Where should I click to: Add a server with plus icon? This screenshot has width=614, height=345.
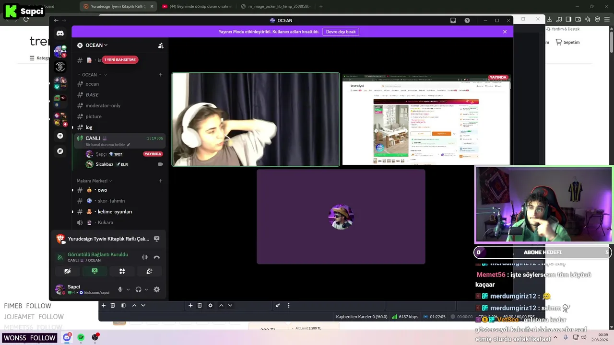pos(60,136)
